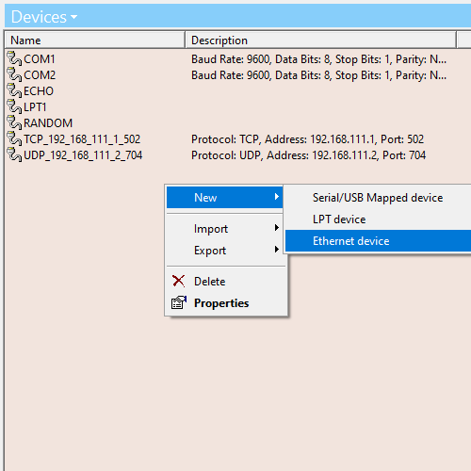Click the LPT1 device icon

tap(14, 106)
